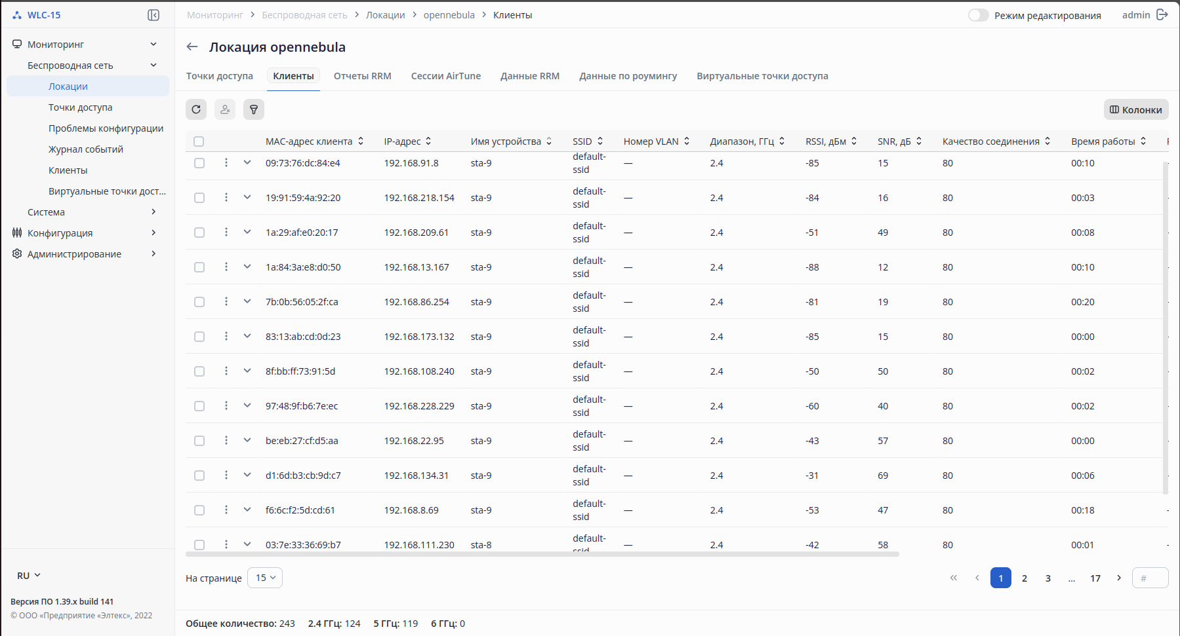Switch to Отчеты RRM tab
This screenshot has width=1180, height=636.
pyautogui.click(x=363, y=76)
